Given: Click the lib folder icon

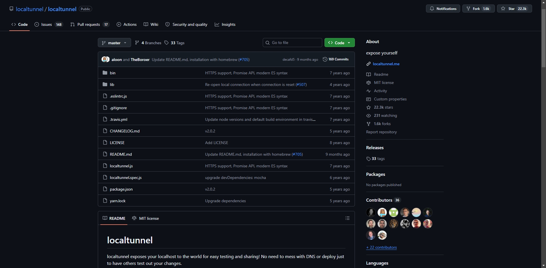Looking at the screenshot, I should coord(105,85).
